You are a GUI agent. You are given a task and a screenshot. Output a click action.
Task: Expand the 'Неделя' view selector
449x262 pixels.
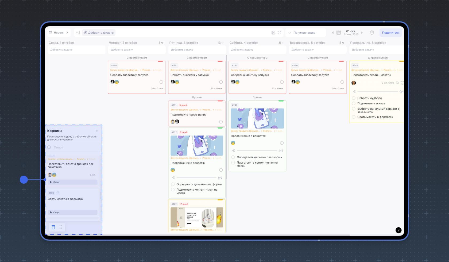coord(59,33)
